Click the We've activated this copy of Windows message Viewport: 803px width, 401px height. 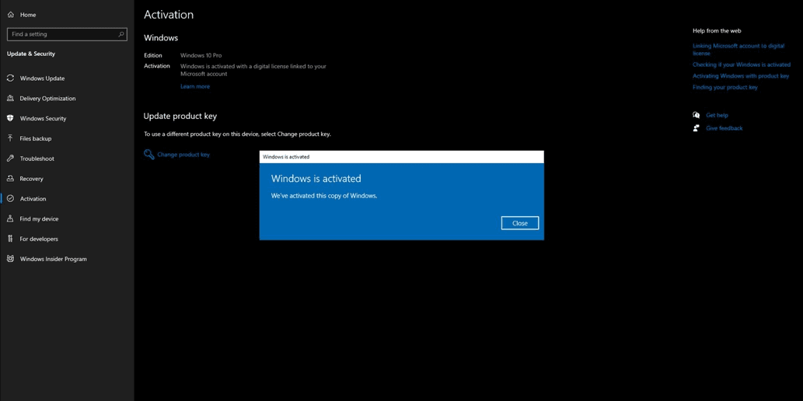tap(324, 196)
